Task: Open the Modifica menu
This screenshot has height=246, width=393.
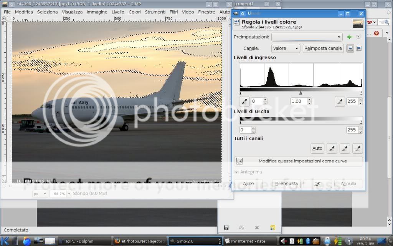Action: tap(24, 12)
